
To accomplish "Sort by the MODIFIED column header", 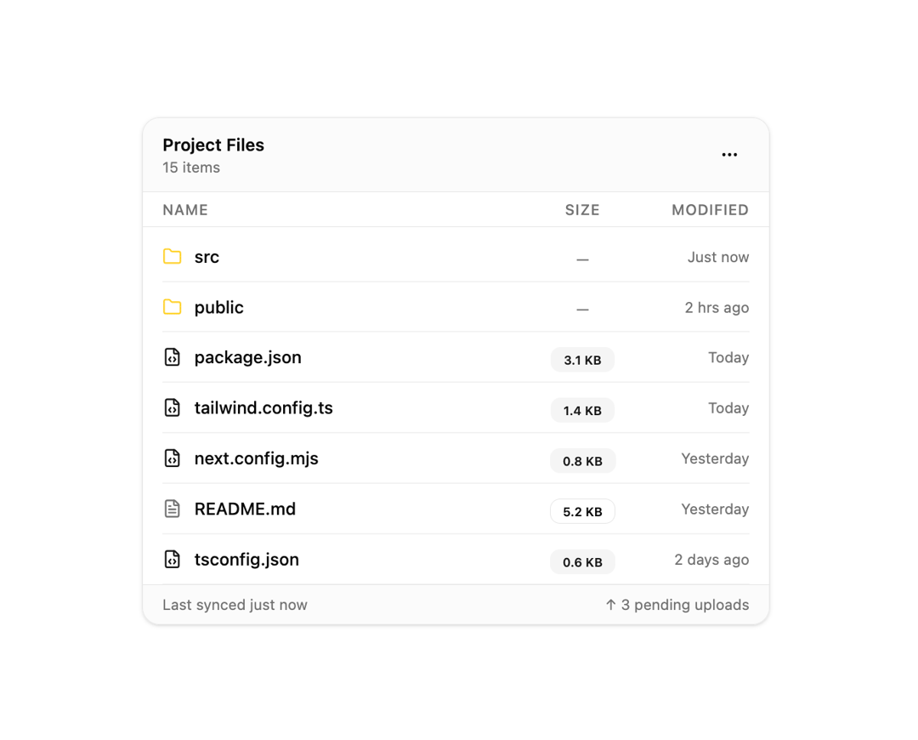I will coord(710,210).
